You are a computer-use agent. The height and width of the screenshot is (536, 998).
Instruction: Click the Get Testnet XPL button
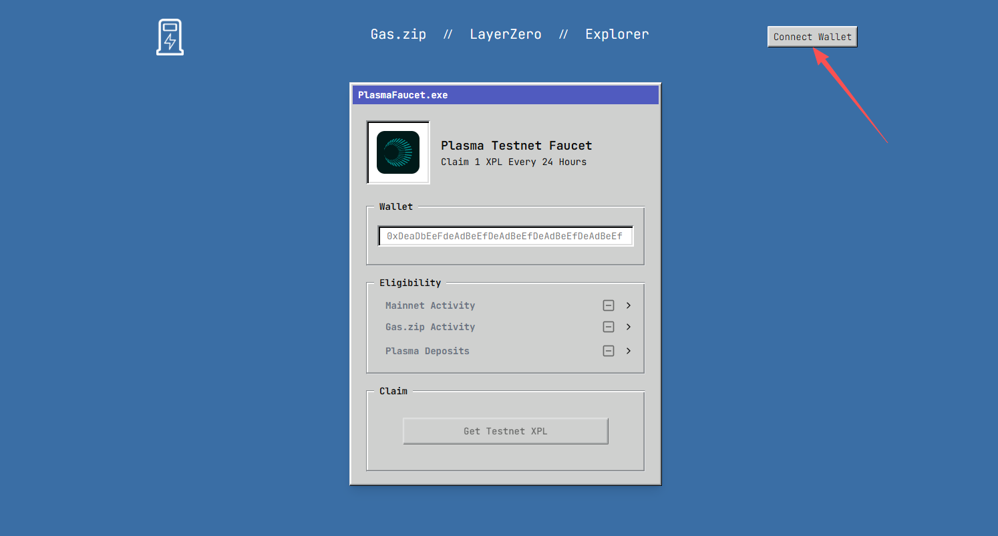click(506, 431)
